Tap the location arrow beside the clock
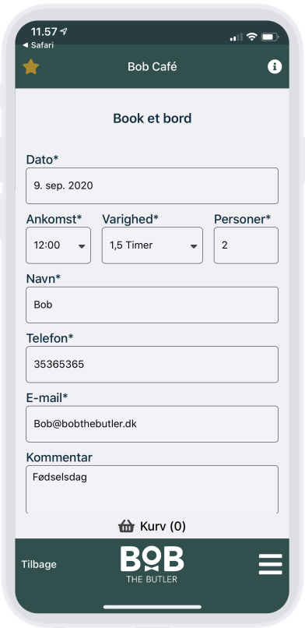The height and width of the screenshot is (628, 305). click(64, 32)
